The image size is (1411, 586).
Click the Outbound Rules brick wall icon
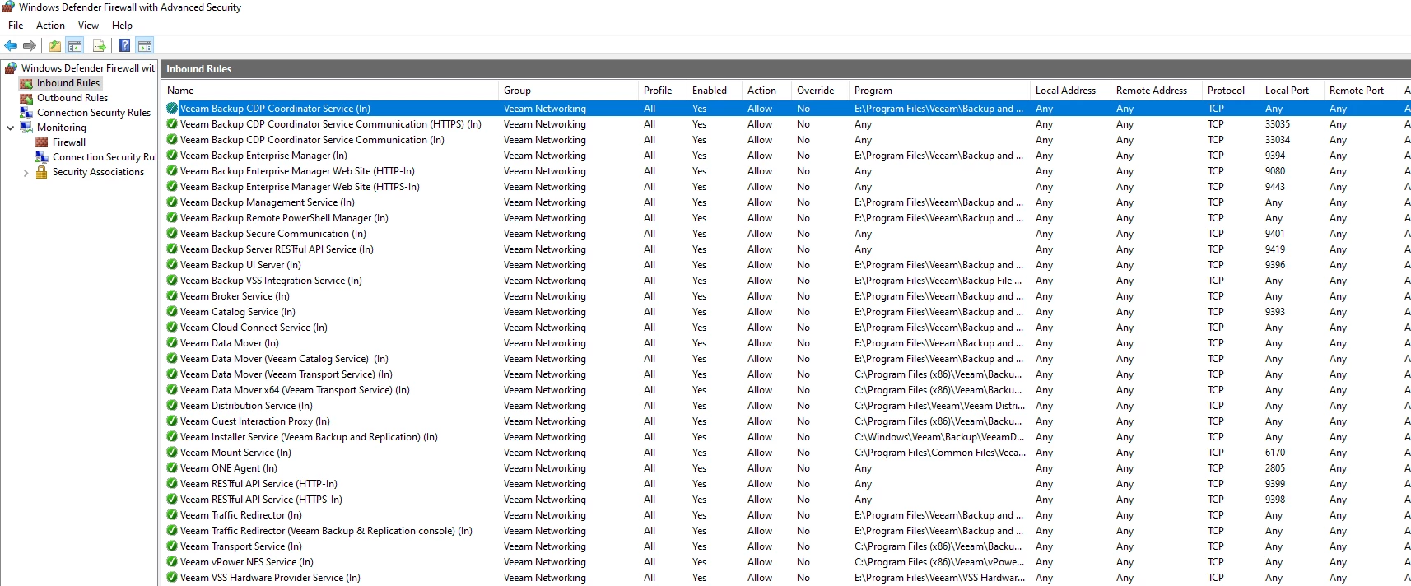(26, 98)
